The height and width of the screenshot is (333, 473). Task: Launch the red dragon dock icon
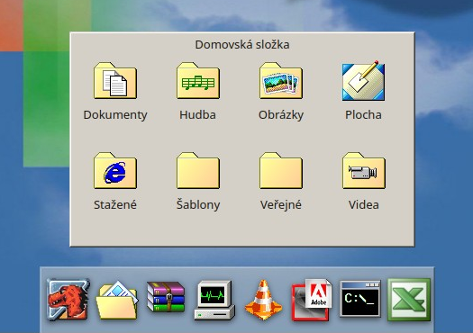point(68,299)
